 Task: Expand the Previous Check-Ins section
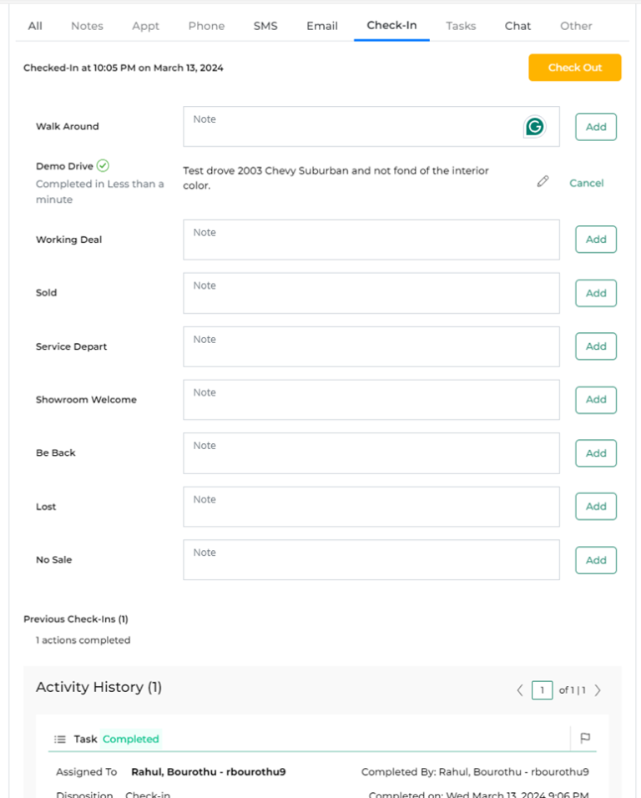[76, 619]
